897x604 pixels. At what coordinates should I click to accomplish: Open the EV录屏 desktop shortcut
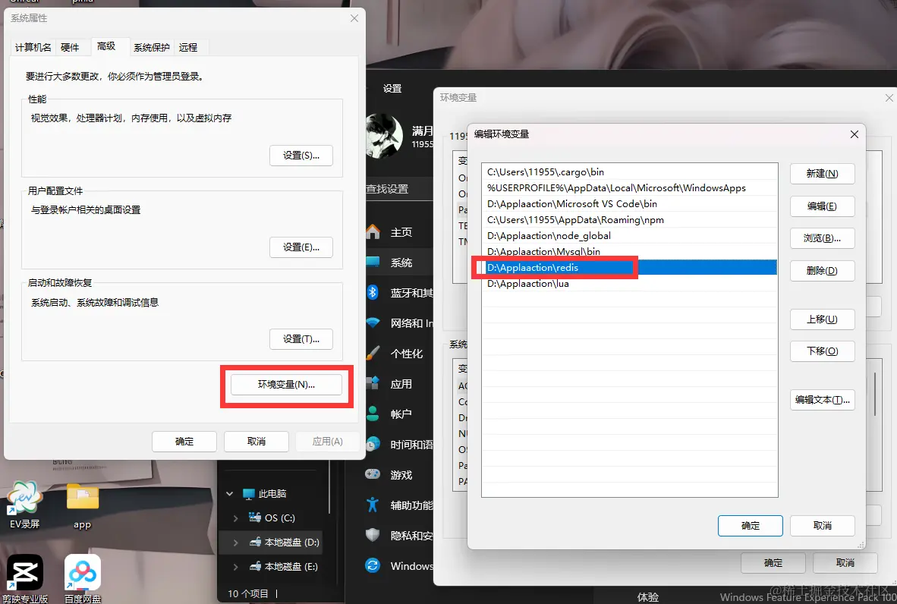coord(24,504)
